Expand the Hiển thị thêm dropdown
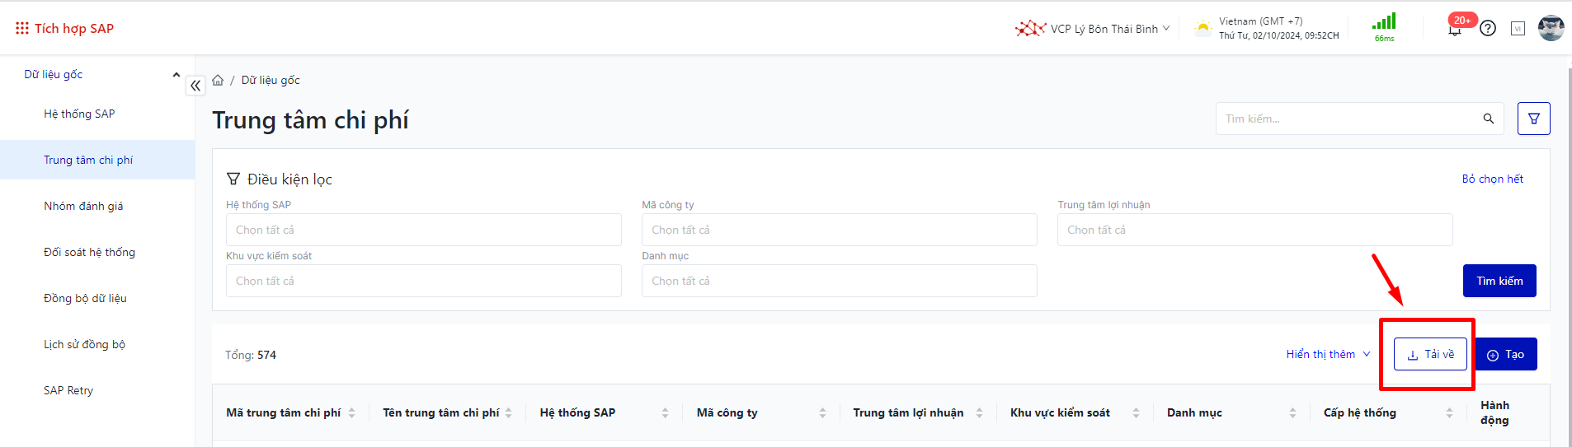This screenshot has width=1572, height=447. (1328, 354)
